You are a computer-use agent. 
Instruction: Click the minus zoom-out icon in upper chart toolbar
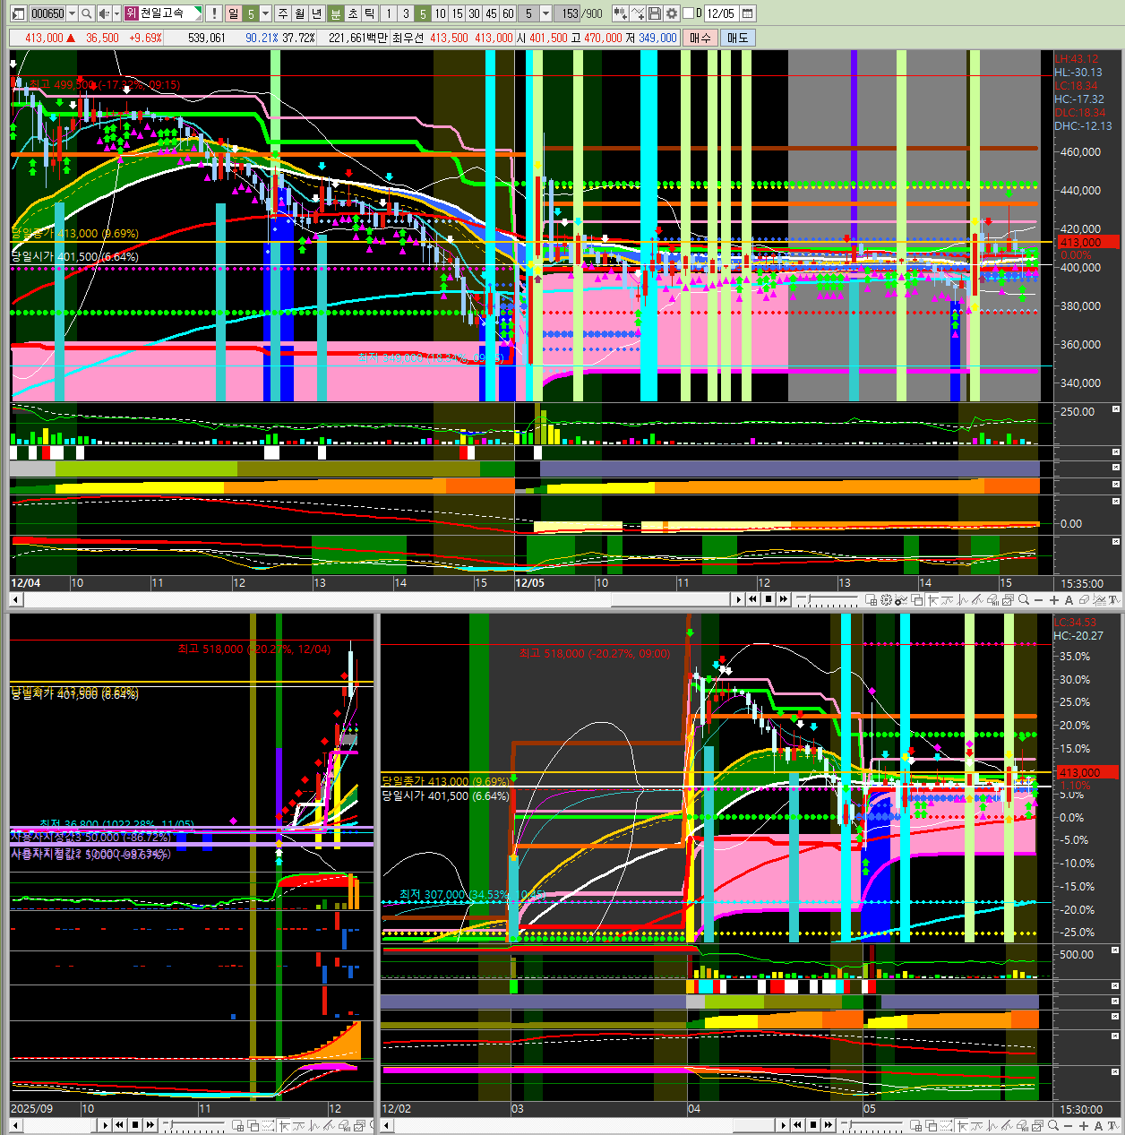(x=1038, y=600)
